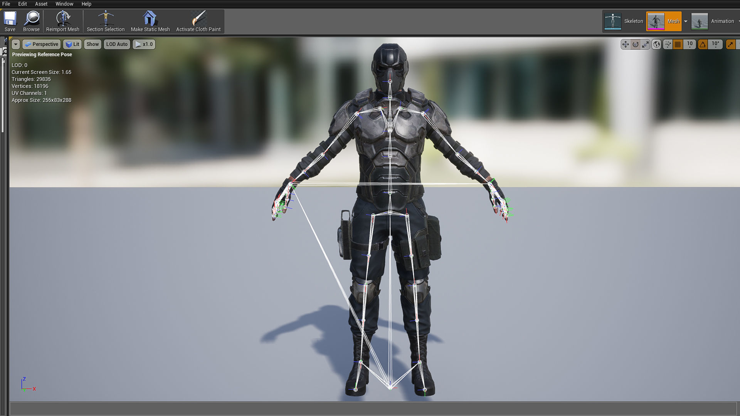Toggle rotation angle snapping
The image size is (740, 416).
click(703, 44)
